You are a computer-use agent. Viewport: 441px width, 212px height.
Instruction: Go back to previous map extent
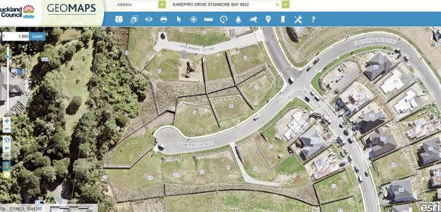(x=7, y=148)
